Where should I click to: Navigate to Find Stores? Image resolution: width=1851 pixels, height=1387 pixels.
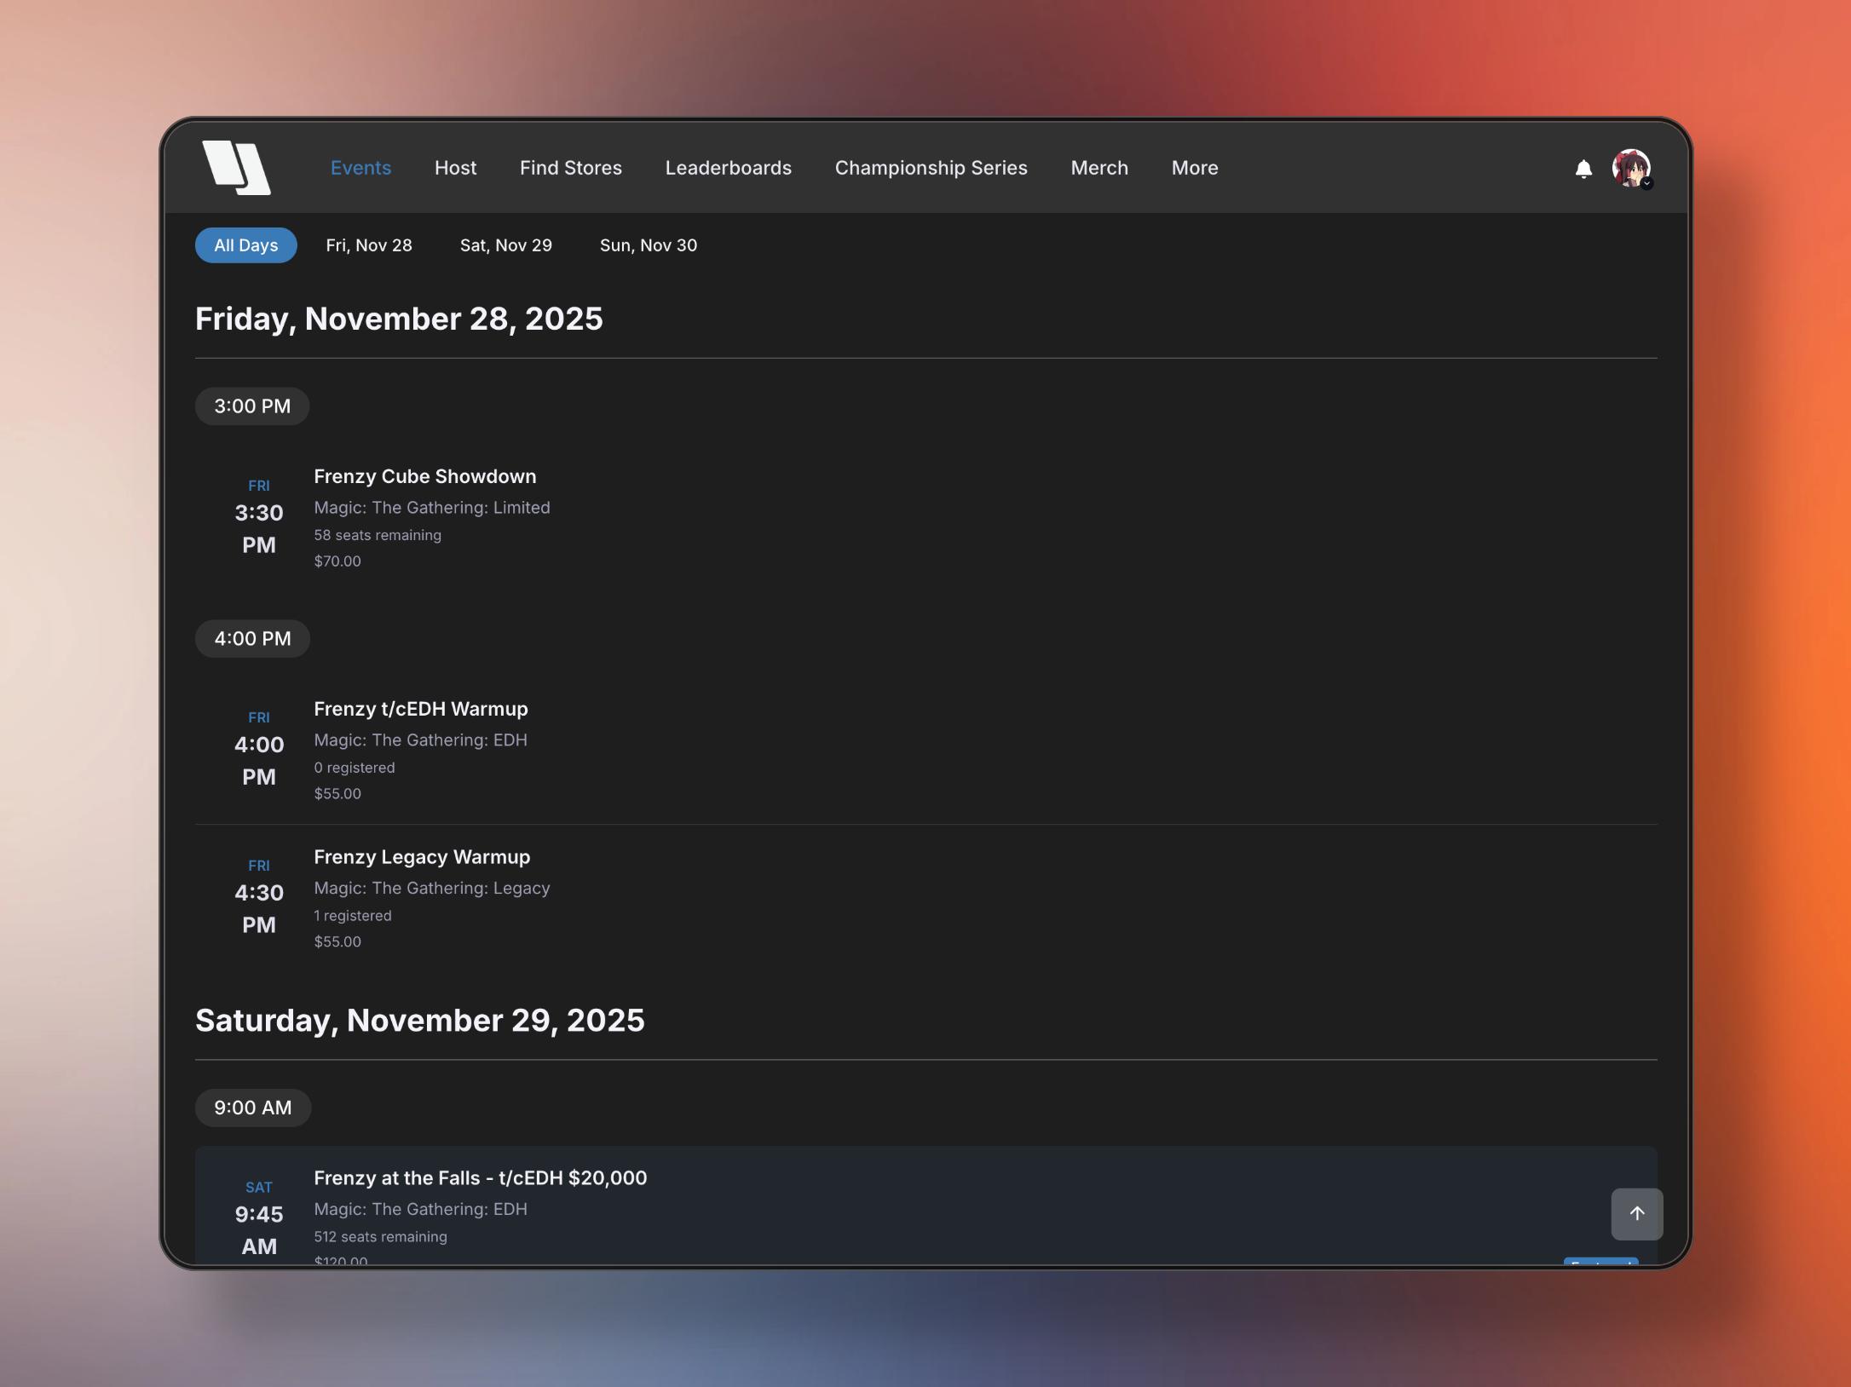click(570, 168)
